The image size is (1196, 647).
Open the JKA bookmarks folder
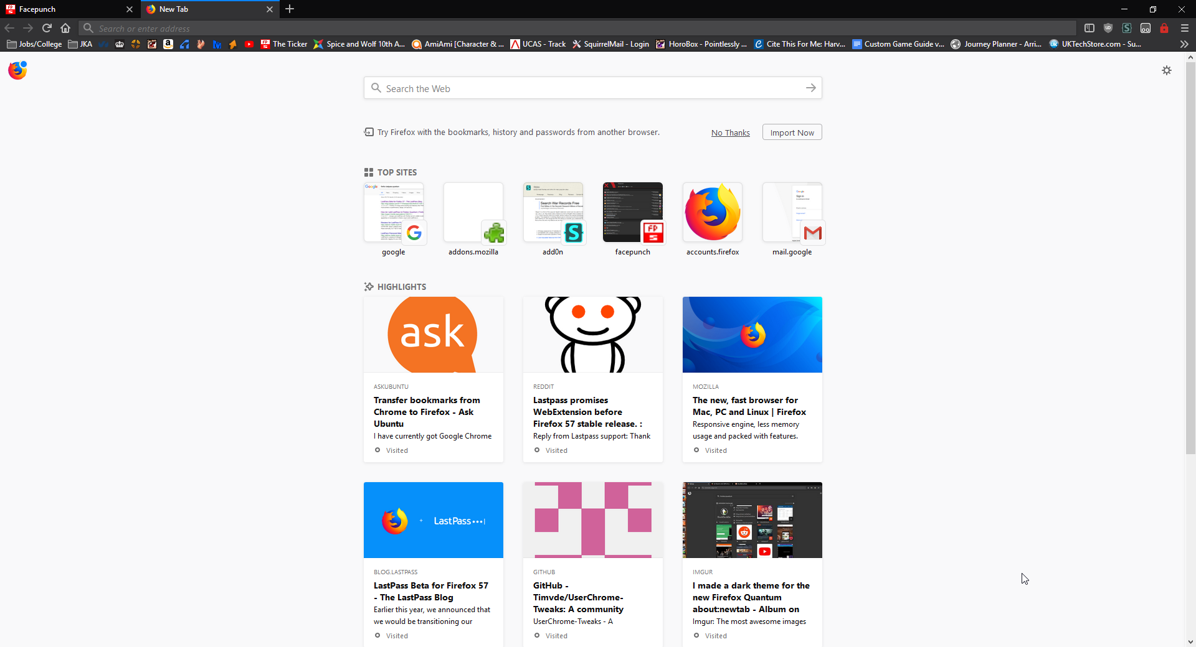click(80, 44)
